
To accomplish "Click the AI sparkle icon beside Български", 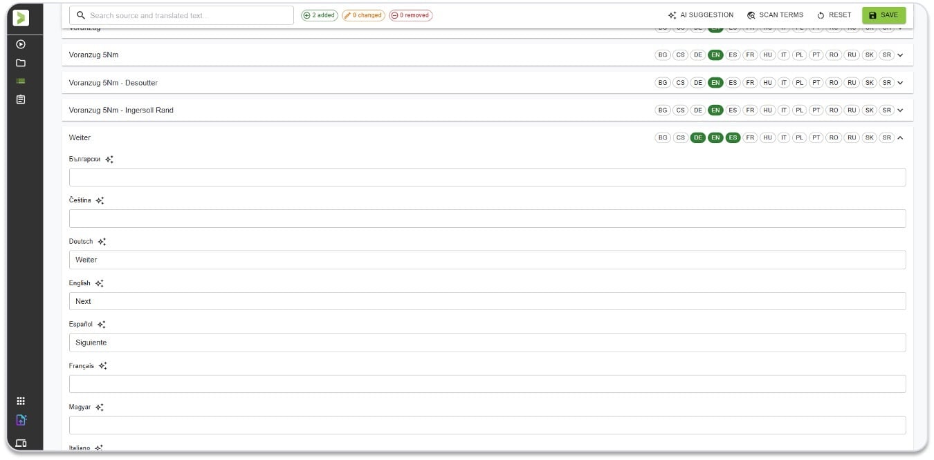I will pos(109,159).
